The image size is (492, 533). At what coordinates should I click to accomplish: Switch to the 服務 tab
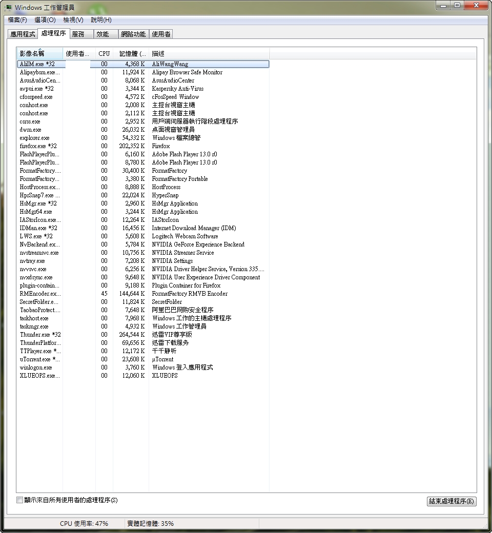(81, 34)
